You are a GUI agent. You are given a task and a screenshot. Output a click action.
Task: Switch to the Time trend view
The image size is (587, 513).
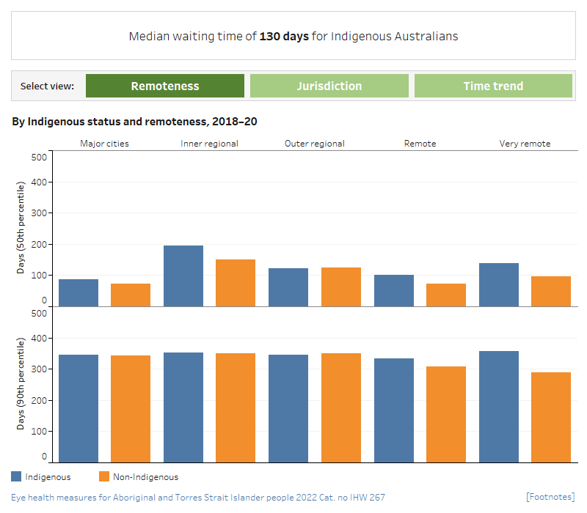pos(493,86)
